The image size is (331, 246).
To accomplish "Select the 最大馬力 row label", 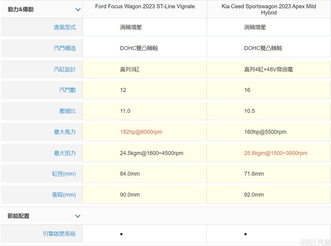I will 65,132.
